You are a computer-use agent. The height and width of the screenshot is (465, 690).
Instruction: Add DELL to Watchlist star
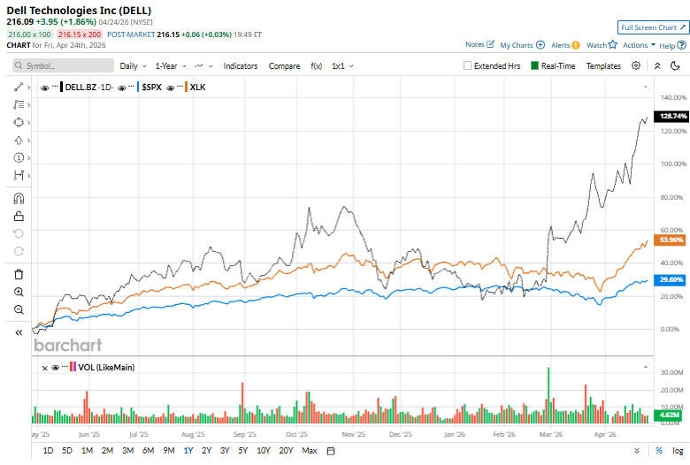pos(602,45)
